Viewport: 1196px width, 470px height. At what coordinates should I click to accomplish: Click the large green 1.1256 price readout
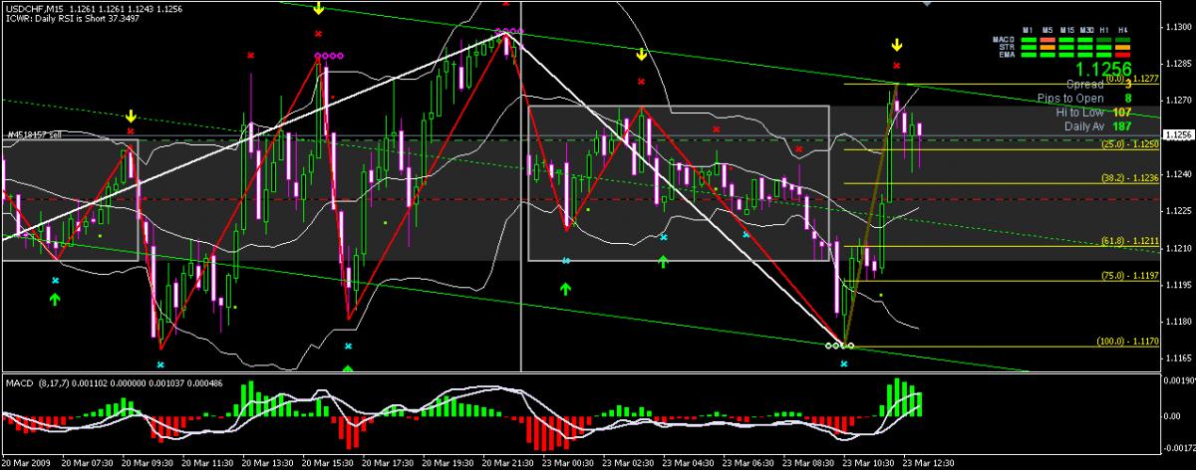[1103, 68]
